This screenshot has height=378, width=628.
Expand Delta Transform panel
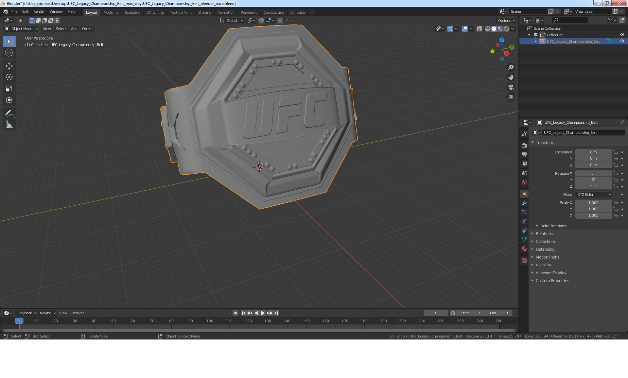[553, 226]
